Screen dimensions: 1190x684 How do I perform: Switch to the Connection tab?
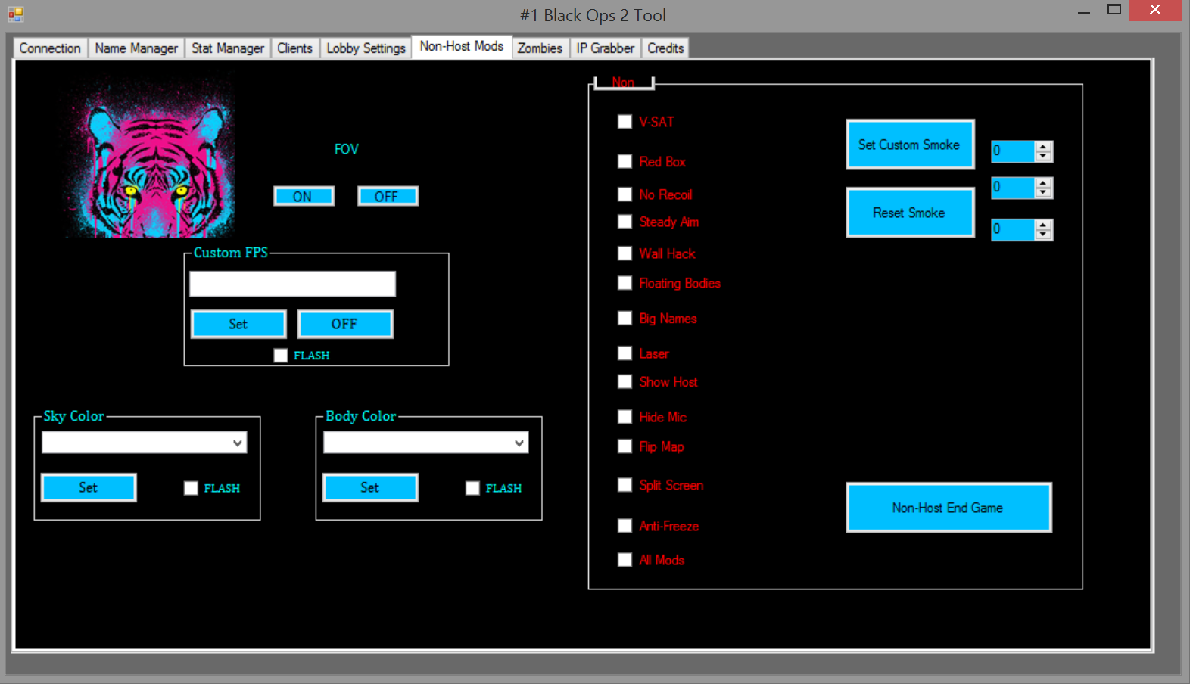[x=50, y=48]
